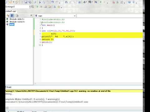
Task: Click the highlighted a[0] text
Action: pos(54,34)
